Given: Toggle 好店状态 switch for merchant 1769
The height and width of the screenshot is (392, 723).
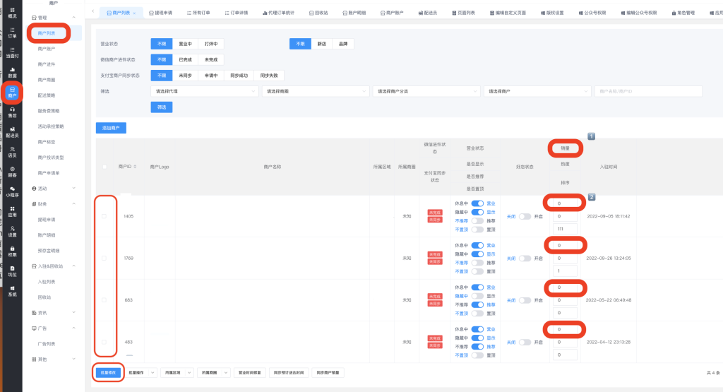Looking at the screenshot, I should tap(525, 259).
